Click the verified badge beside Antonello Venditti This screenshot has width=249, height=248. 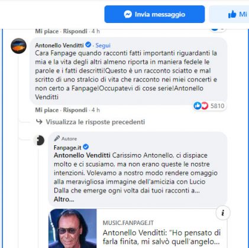click(88, 45)
